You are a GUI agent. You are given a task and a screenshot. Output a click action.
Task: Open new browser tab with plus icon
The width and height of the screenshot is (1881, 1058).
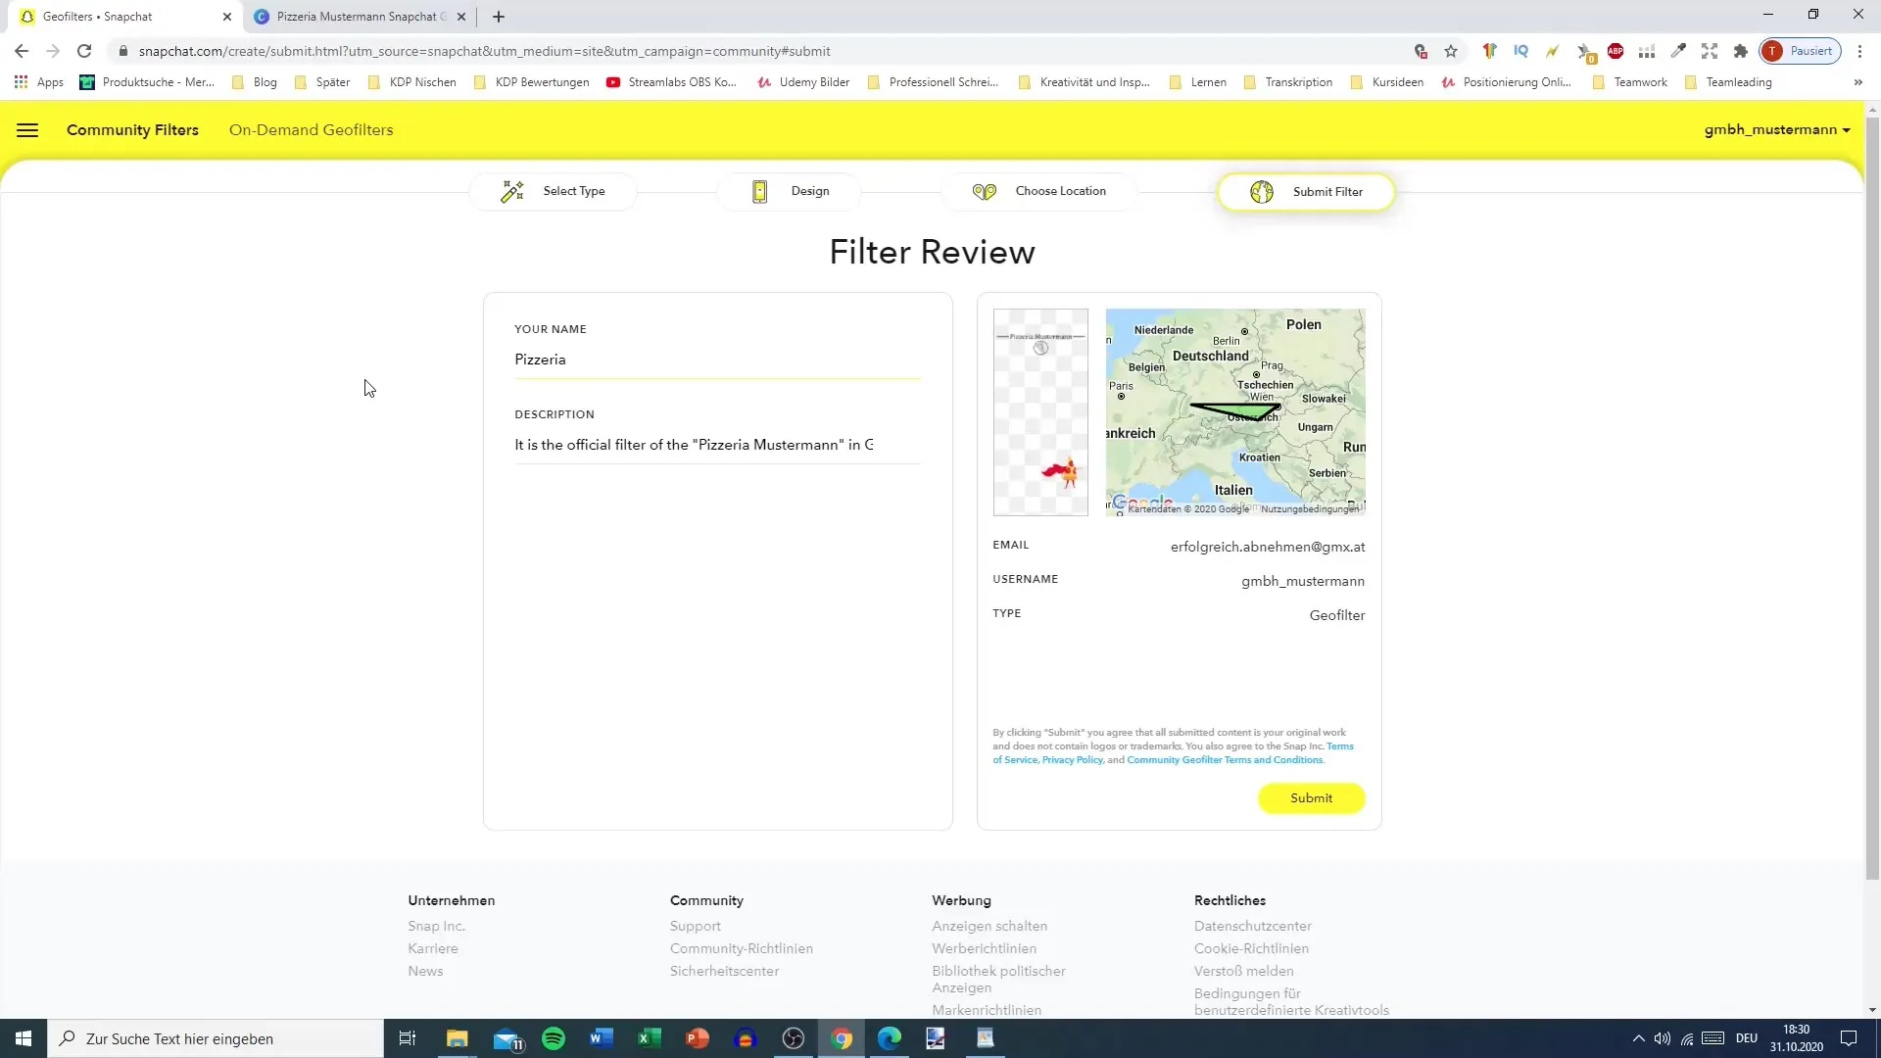pyautogui.click(x=499, y=17)
